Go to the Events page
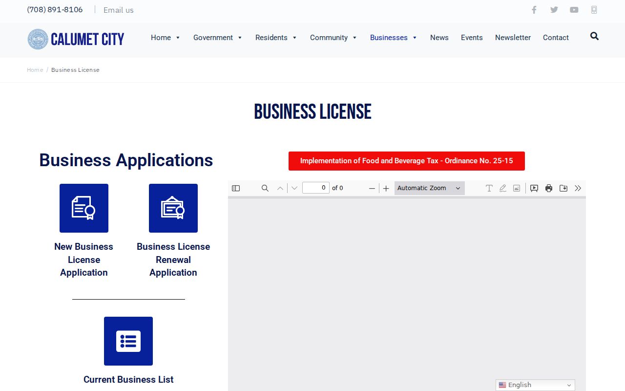625x391 pixels. [472, 38]
